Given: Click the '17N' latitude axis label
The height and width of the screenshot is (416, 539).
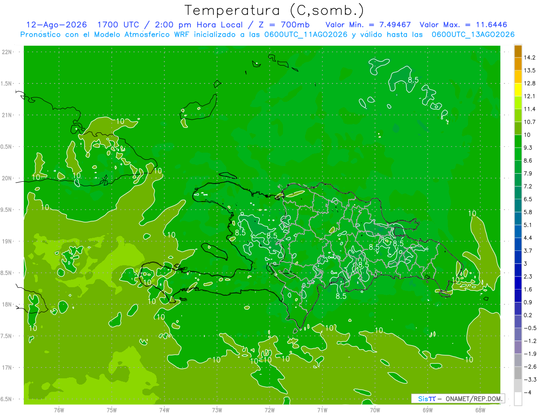Looking at the screenshot, I should [7, 368].
